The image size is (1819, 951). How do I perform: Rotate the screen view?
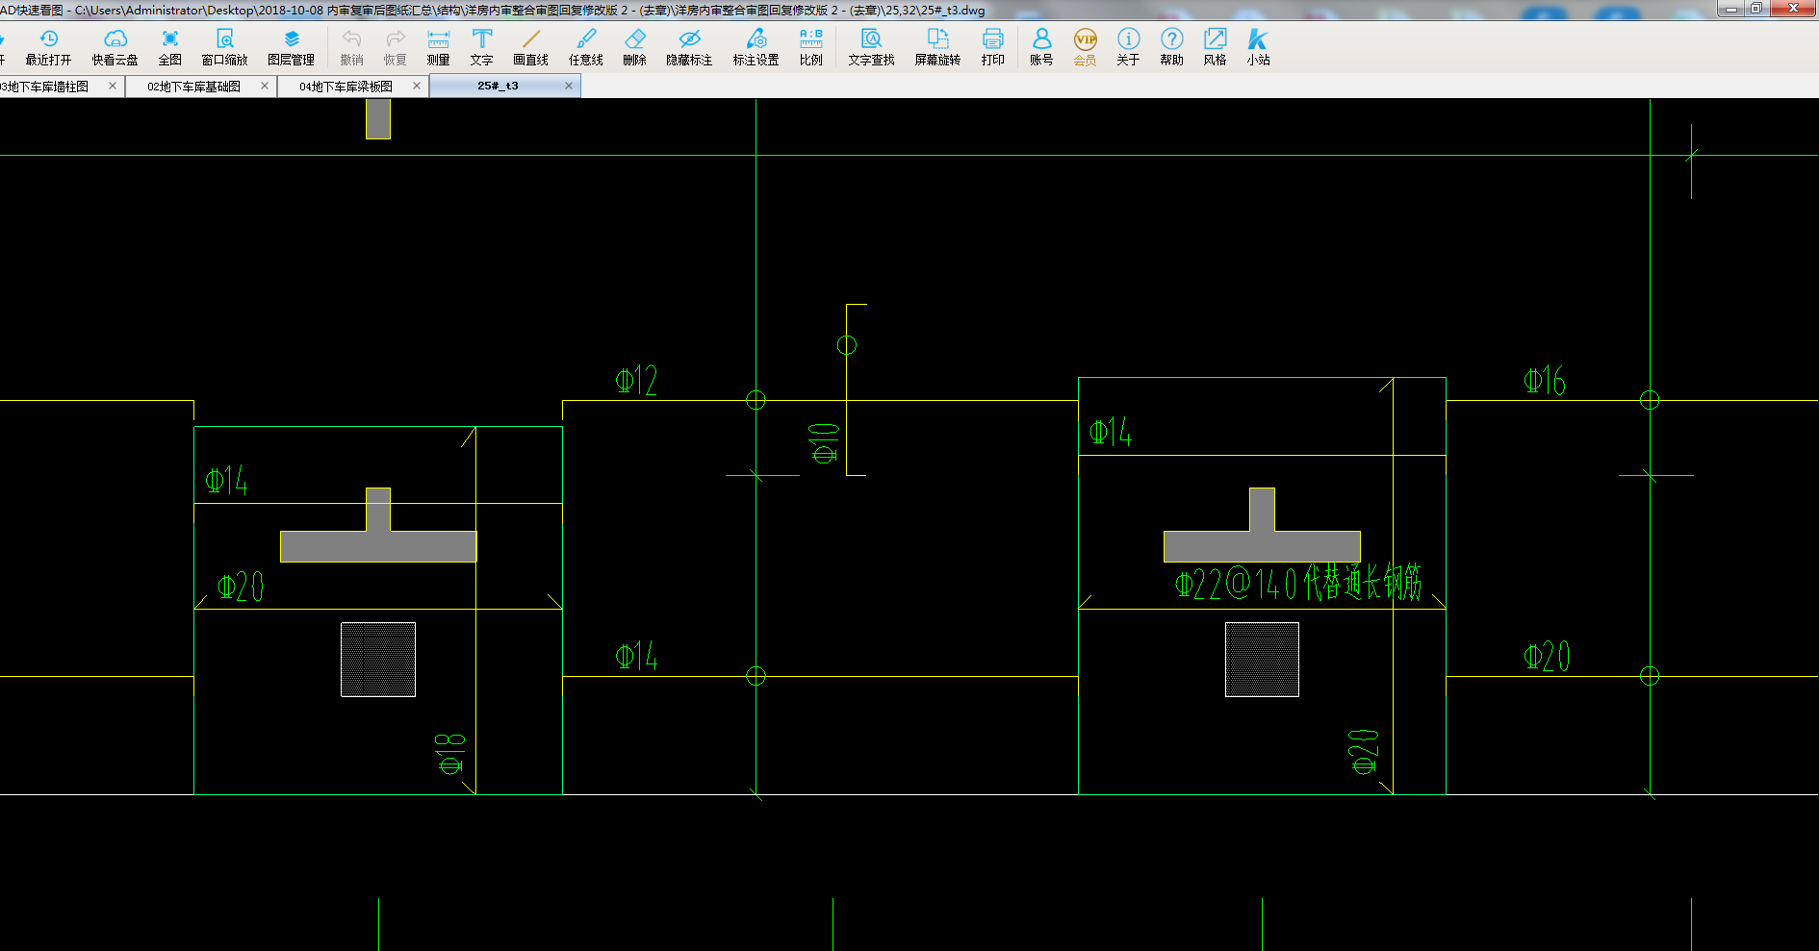pyautogui.click(x=937, y=47)
